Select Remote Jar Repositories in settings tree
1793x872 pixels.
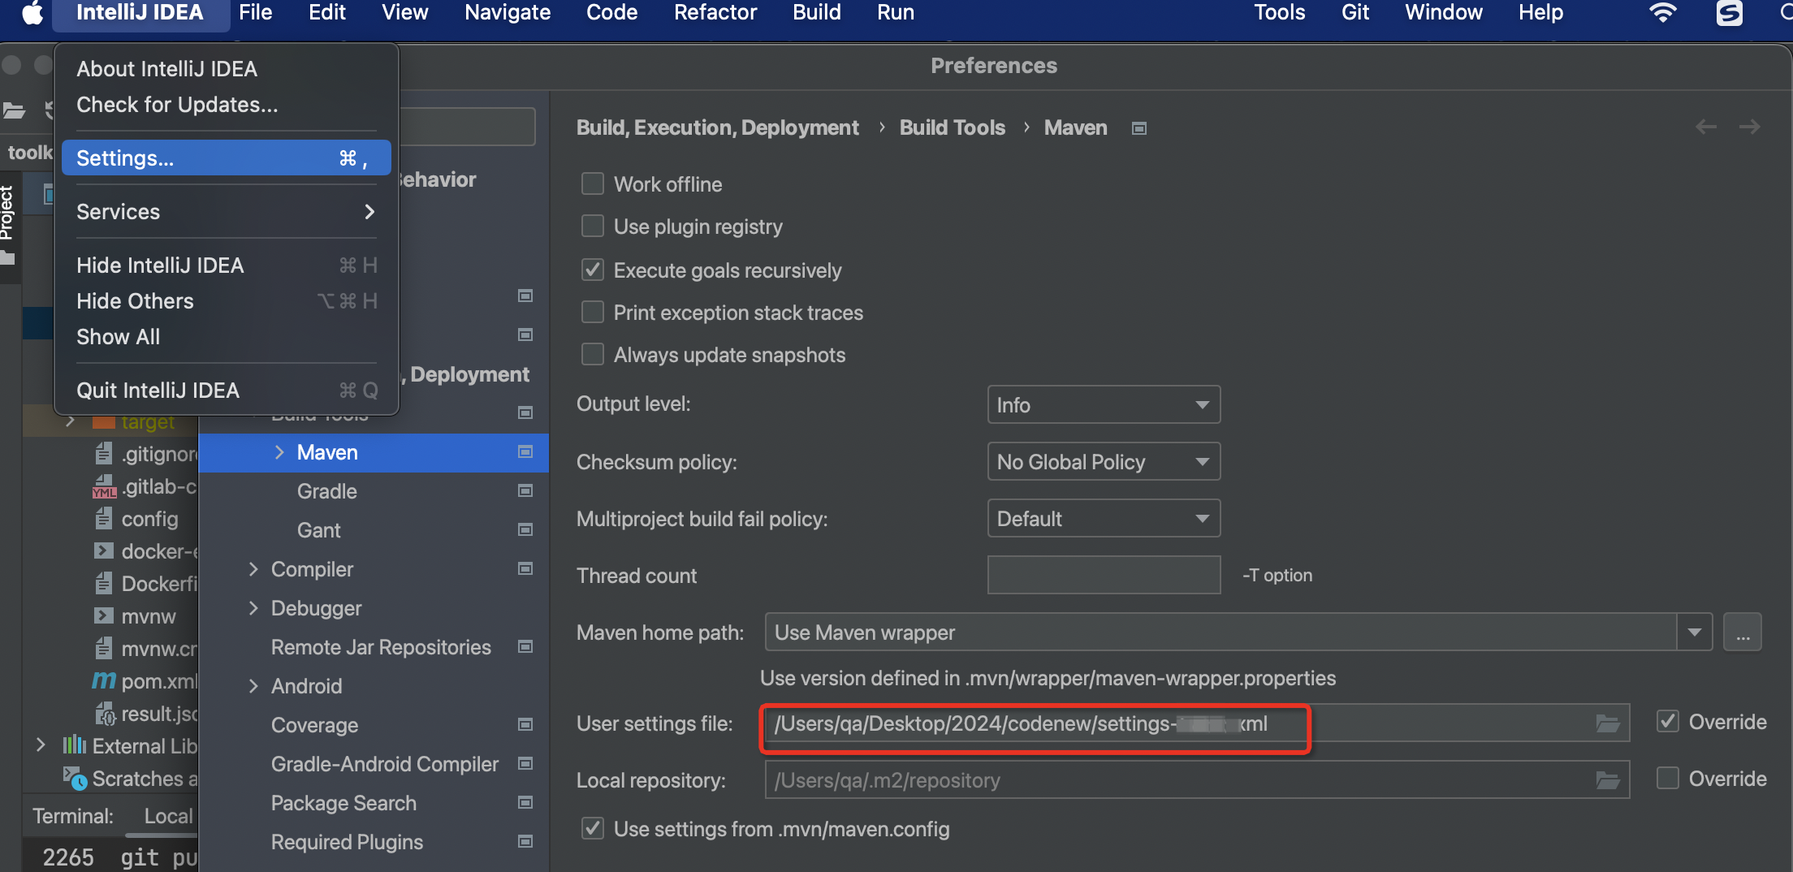point(381,647)
